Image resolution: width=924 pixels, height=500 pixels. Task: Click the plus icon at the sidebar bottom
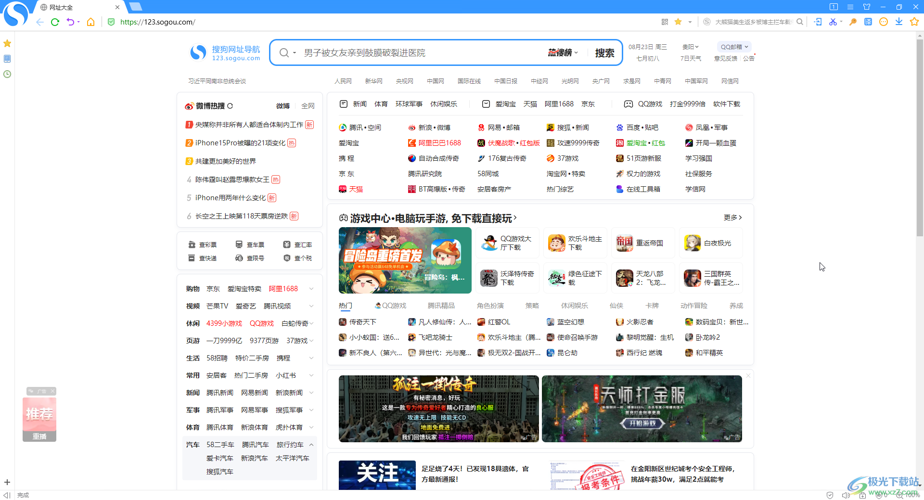click(7, 482)
